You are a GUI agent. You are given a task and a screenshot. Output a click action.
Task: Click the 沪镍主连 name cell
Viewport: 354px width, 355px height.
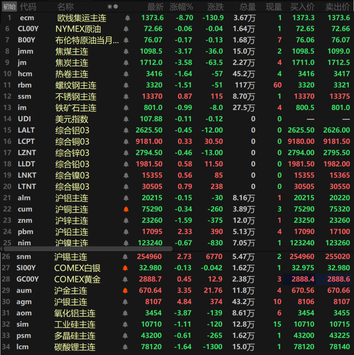pyautogui.click(x=72, y=243)
